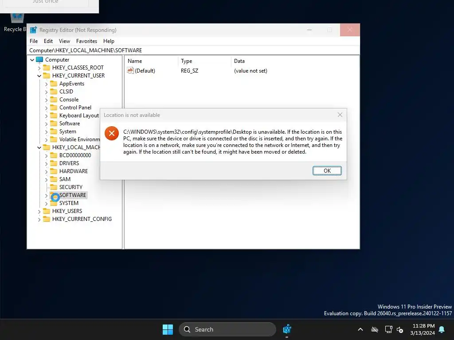The image size is (454, 340).
Task: Select HKEY_USERS folder icon
Action: (46, 211)
